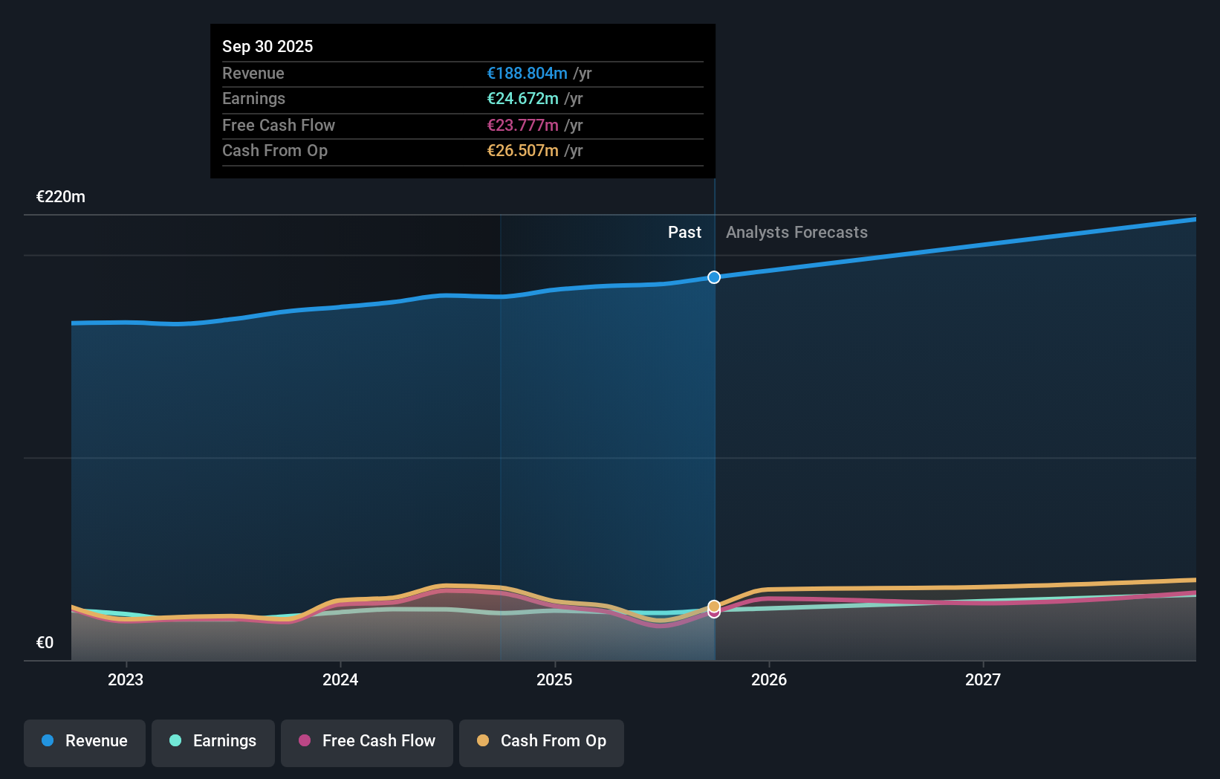This screenshot has width=1220, height=779.
Task: Click the teal Earnings legend dot
Action: (174, 741)
